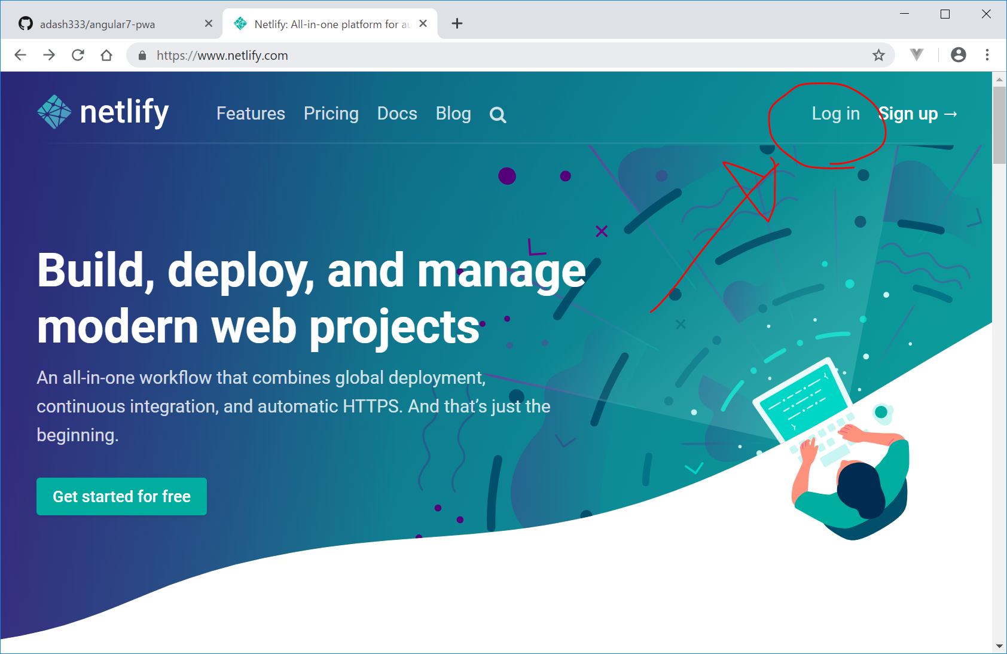The height and width of the screenshot is (654, 1007).
Task: Click the Vue devtools extension icon
Action: pos(917,55)
